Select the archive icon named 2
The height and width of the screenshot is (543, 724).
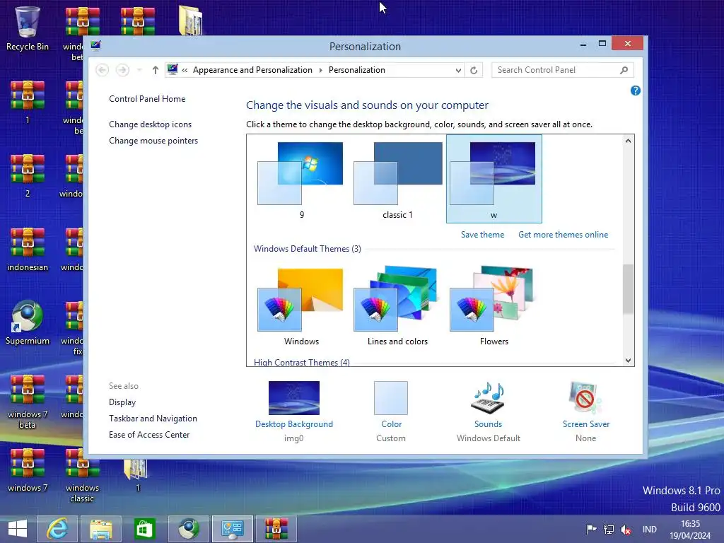pyautogui.click(x=28, y=176)
